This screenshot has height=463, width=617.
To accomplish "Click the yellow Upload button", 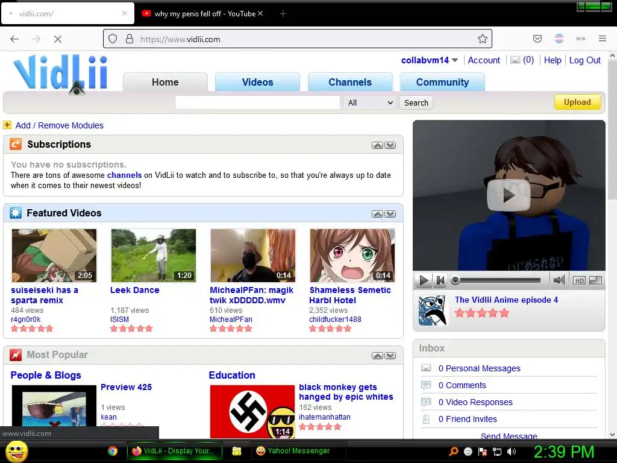I will tap(577, 102).
